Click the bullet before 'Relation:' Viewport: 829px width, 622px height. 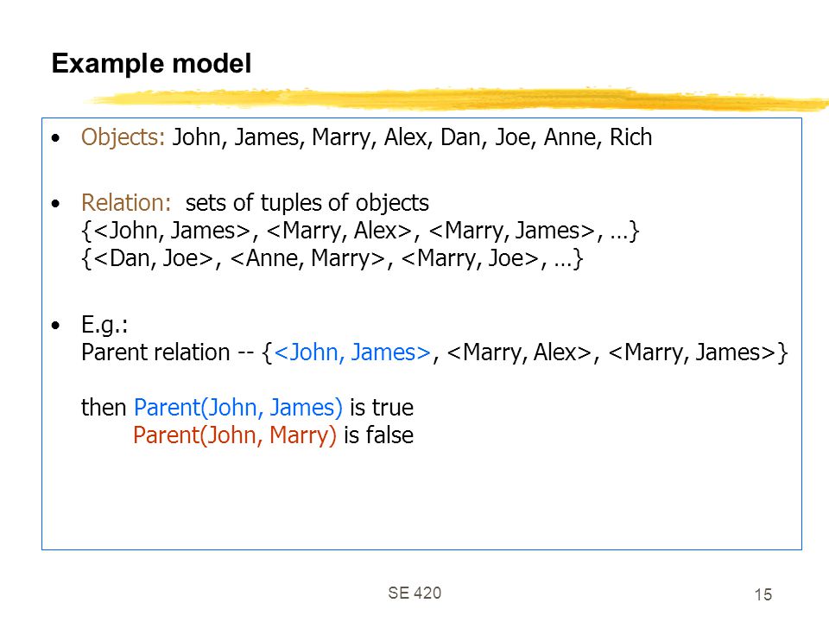pyautogui.click(x=56, y=204)
